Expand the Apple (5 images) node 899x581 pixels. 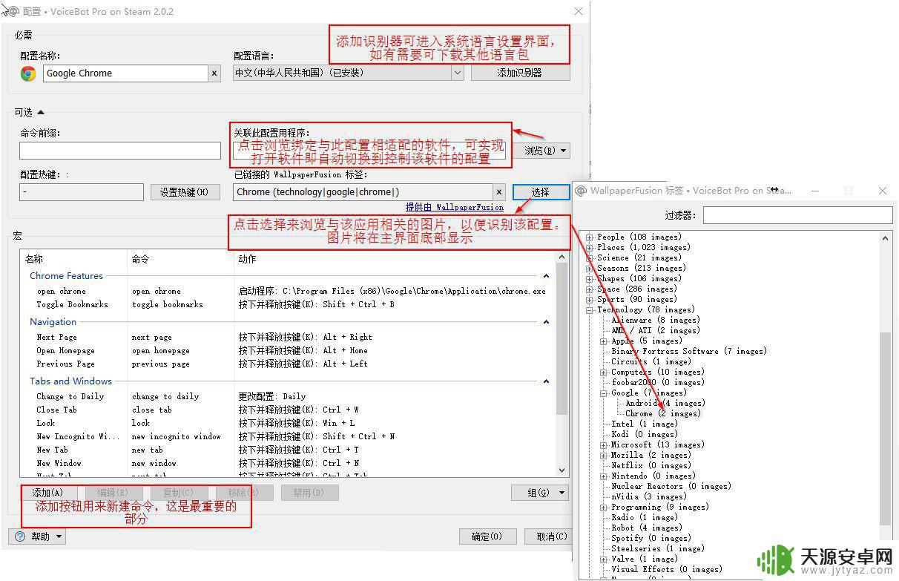click(604, 341)
